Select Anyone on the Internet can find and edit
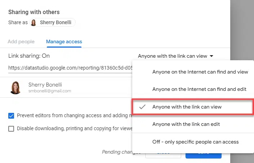The image size is (254, 163). pyautogui.click(x=200, y=89)
